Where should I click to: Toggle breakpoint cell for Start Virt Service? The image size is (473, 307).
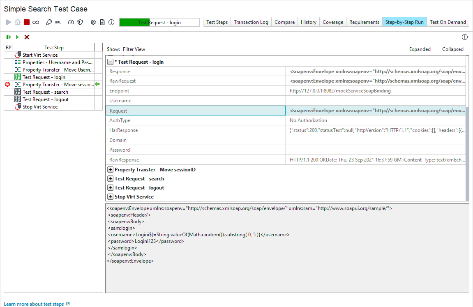[8, 55]
